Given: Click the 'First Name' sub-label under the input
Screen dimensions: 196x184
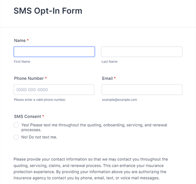Looking at the screenshot, I should [x=22, y=61].
